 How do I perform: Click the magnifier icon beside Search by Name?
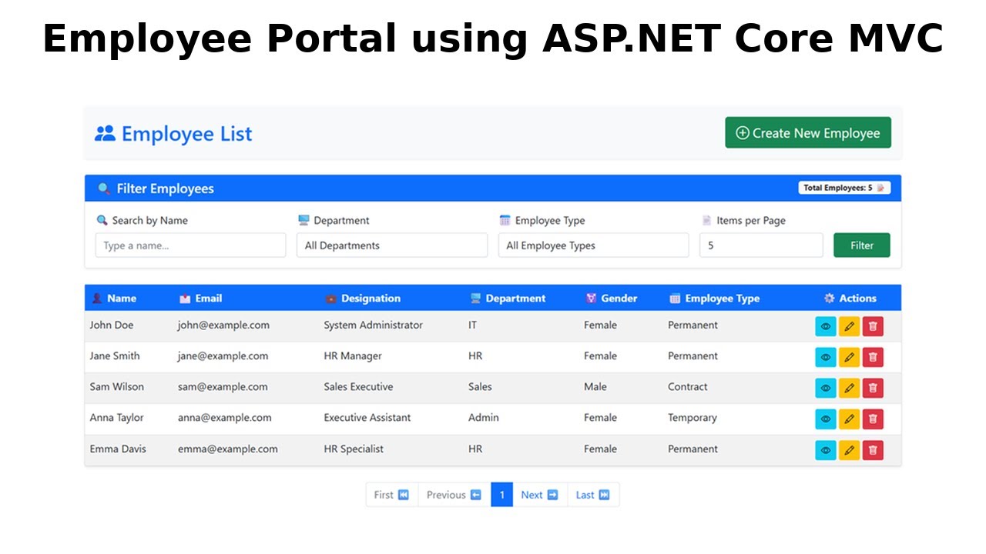(x=102, y=220)
